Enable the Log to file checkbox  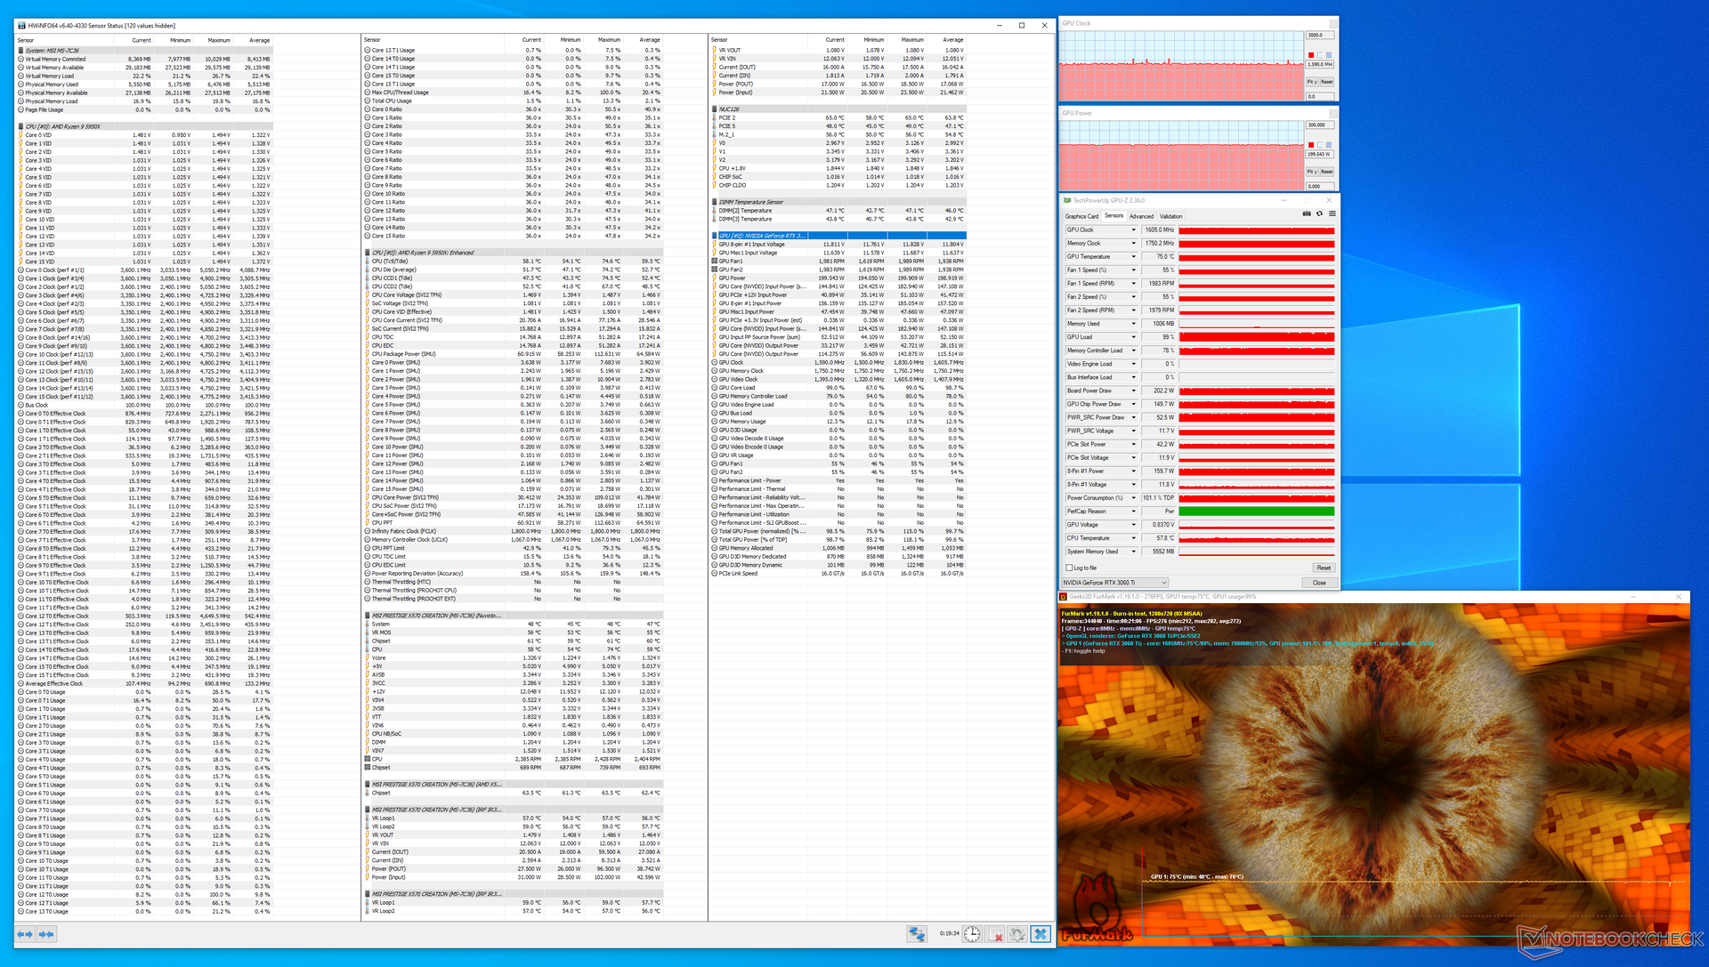pos(1069,568)
